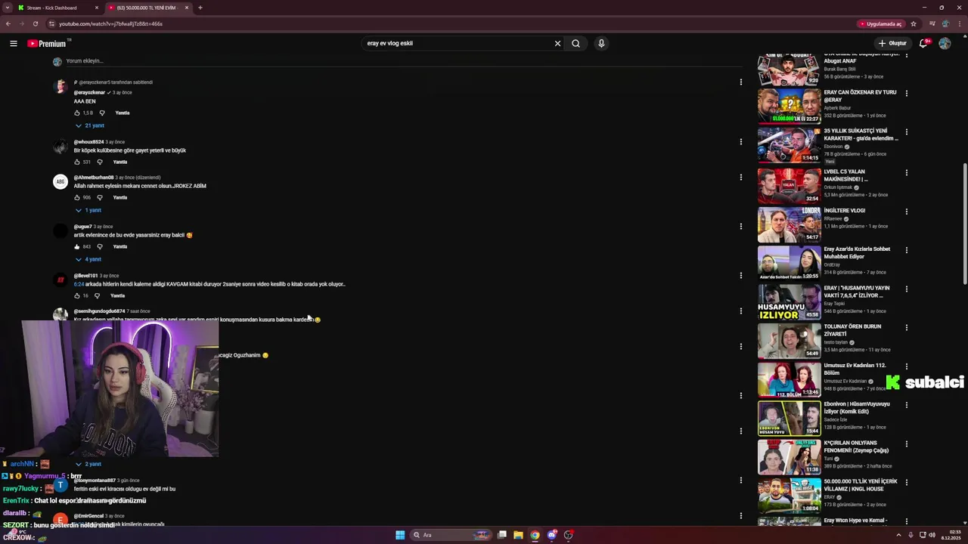The image size is (968, 544).
Task: Like the @whoux8524 dog house comment
Action: [x=77, y=162]
